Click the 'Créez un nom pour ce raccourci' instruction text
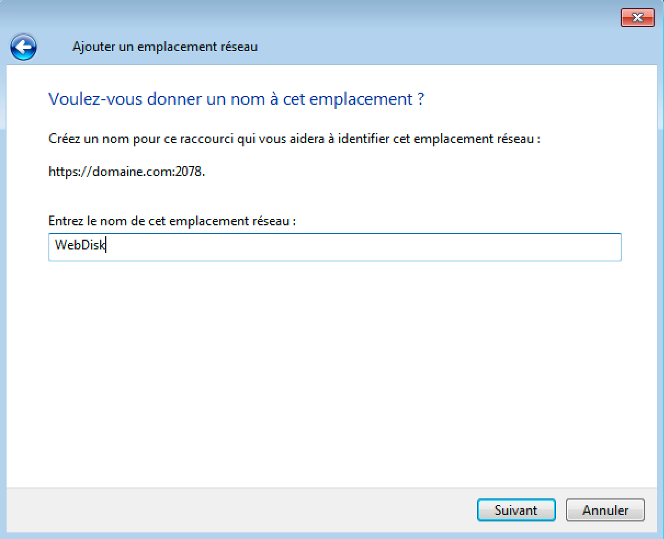Viewport: 664px width, 539px height. [x=294, y=139]
